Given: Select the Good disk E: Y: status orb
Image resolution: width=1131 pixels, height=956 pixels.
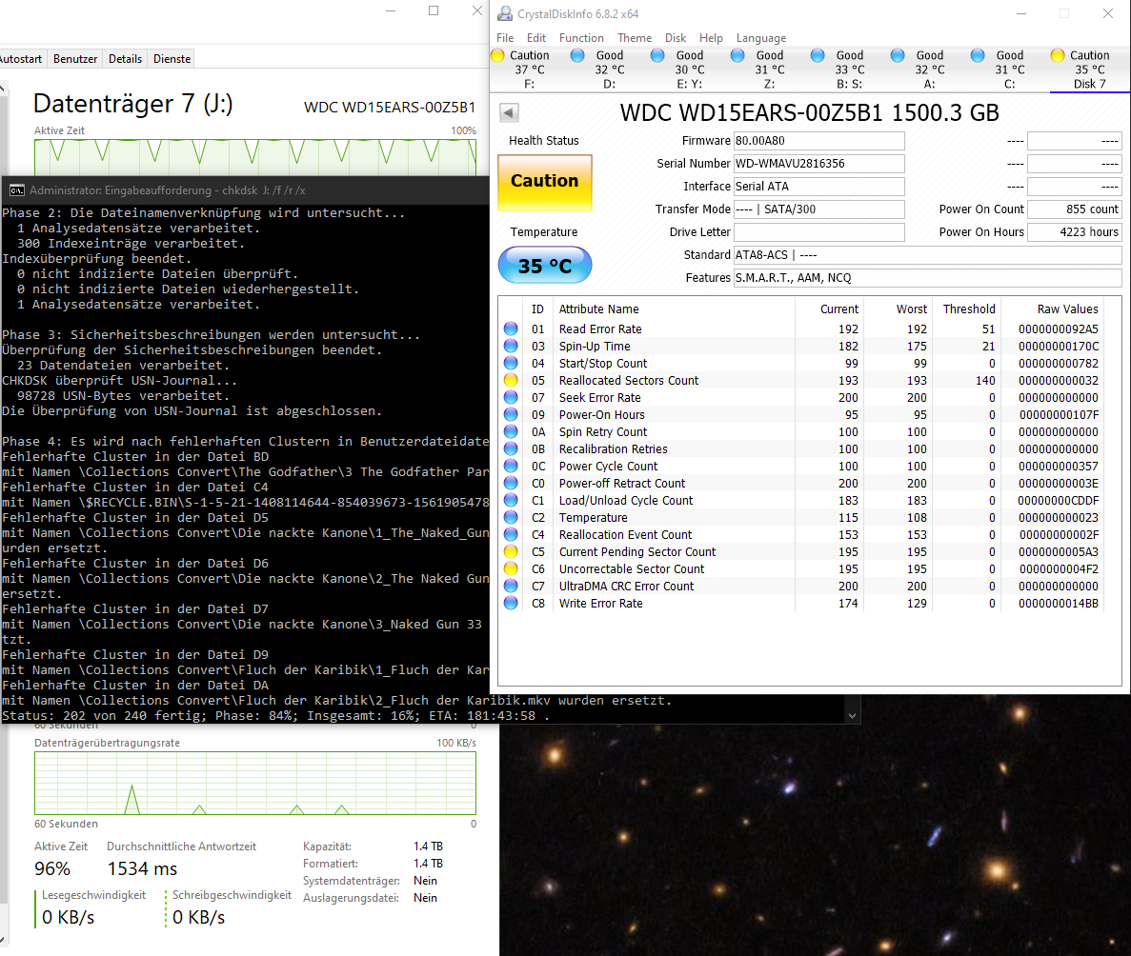Looking at the screenshot, I should (657, 55).
